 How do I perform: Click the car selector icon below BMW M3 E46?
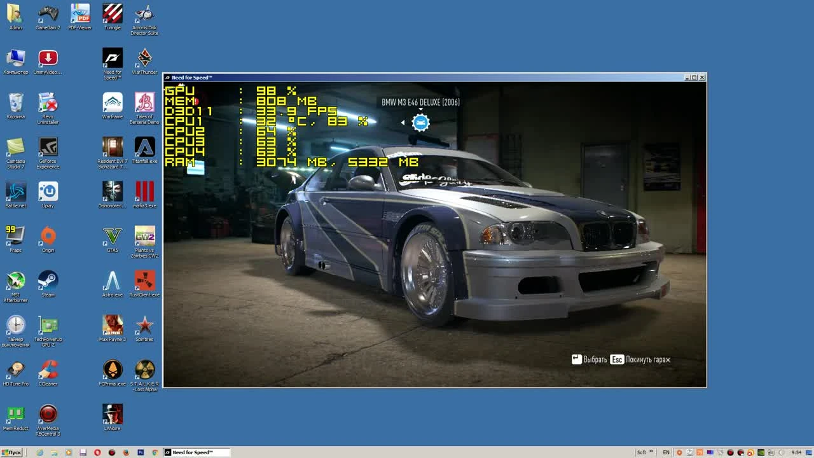tap(420, 122)
